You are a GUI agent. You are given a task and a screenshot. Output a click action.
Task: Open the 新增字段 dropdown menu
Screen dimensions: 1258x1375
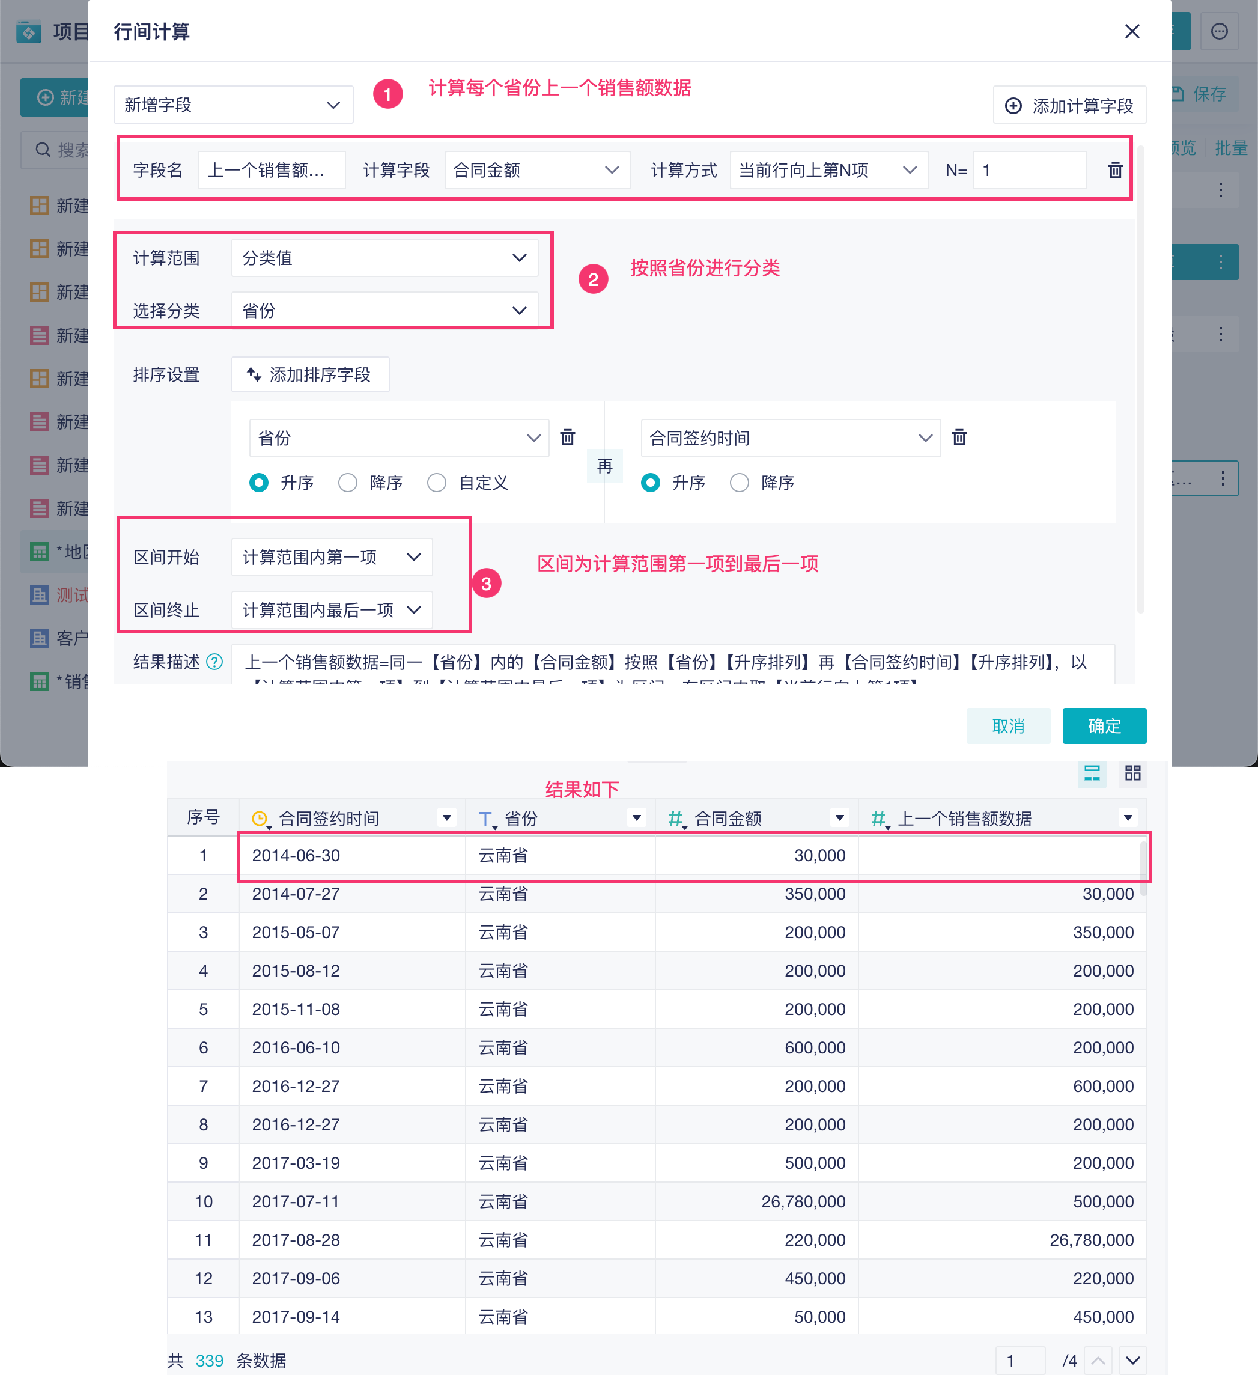(x=232, y=105)
